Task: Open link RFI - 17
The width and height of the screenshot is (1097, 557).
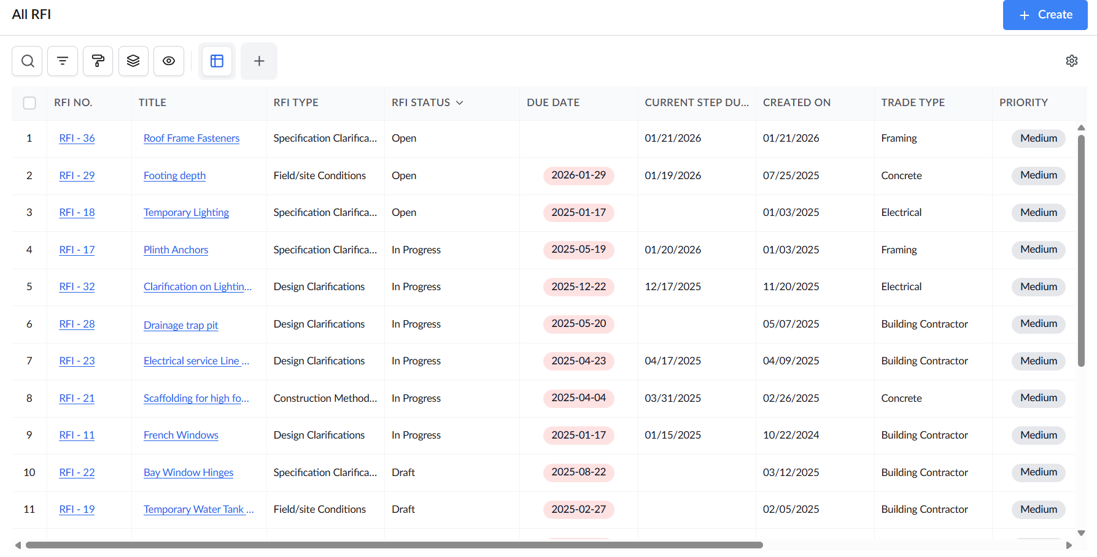Action: click(x=77, y=250)
